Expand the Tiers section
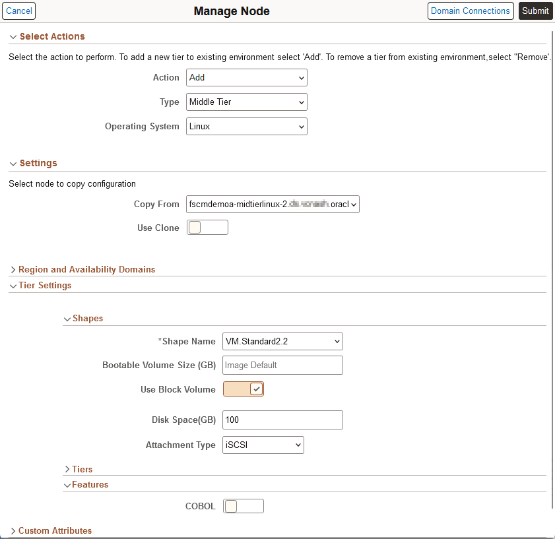Image resolution: width=555 pixels, height=539 pixels. tap(67, 469)
